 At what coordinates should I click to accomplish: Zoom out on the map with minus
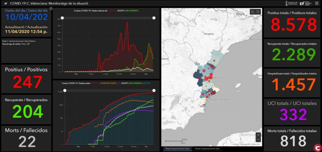[258, 140]
